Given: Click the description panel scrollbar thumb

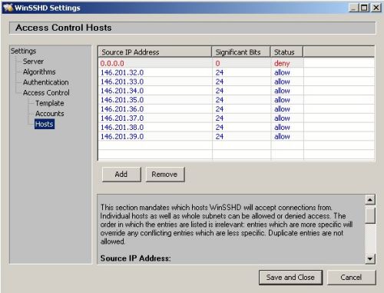Looking at the screenshot, I should [370, 215].
